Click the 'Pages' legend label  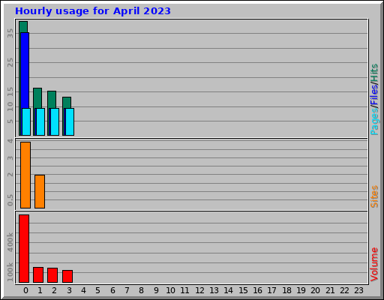[x=374, y=121]
